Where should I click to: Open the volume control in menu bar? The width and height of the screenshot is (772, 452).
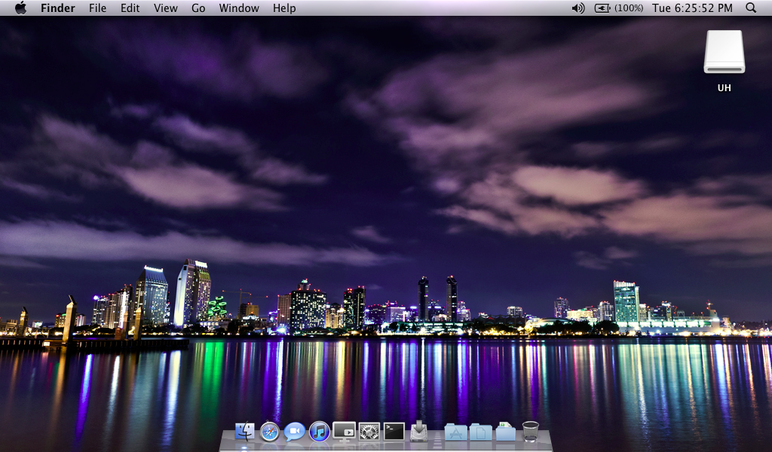click(x=578, y=8)
